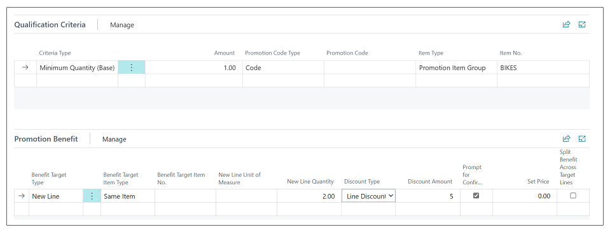Click the Promotion Benefit section heading

(46, 139)
